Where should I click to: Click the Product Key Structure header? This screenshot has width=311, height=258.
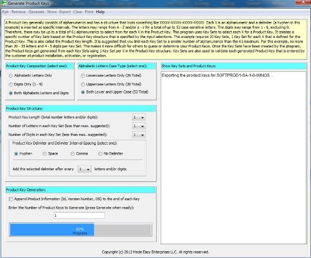point(80,108)
